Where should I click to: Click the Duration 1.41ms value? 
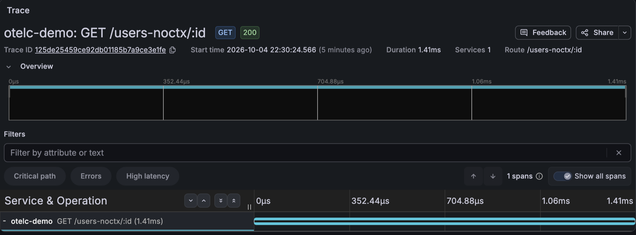tap(429, 50)
